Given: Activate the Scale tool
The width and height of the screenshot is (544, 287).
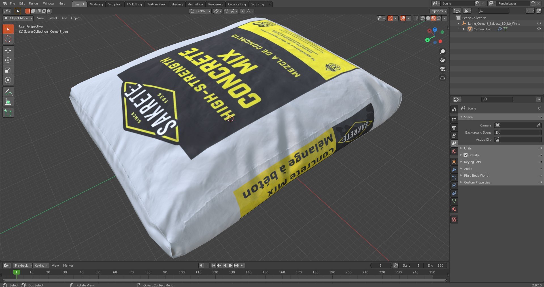Looking at the screenshot, I should click(x=8, y=70).
